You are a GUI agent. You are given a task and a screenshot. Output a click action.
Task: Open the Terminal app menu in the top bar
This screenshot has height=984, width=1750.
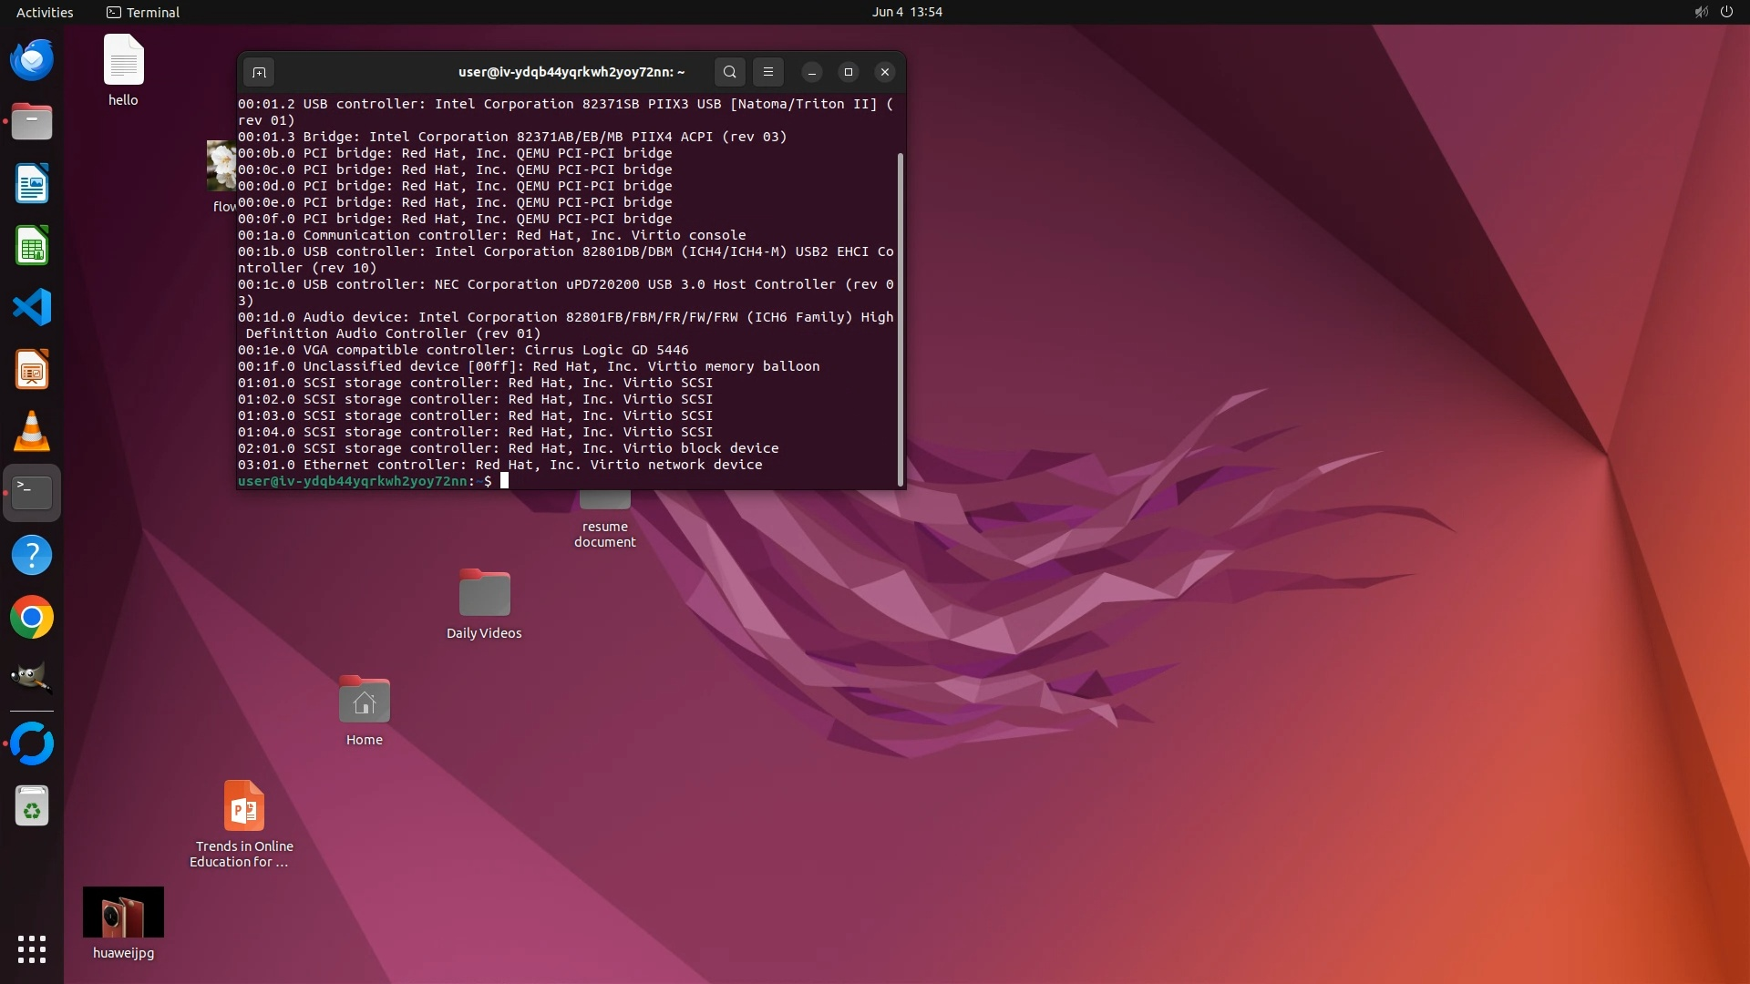pos(143,12)
